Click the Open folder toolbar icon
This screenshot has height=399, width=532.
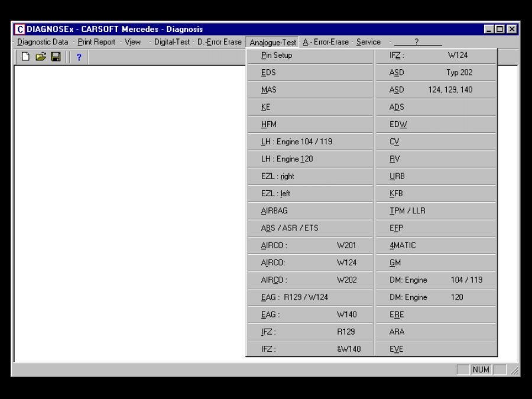[40, 57]
